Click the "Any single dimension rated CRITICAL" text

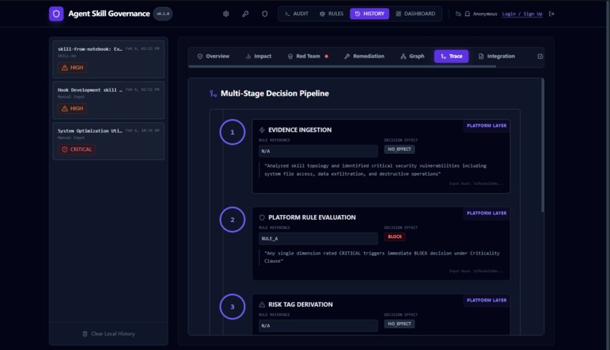click(x=381, y=258)
